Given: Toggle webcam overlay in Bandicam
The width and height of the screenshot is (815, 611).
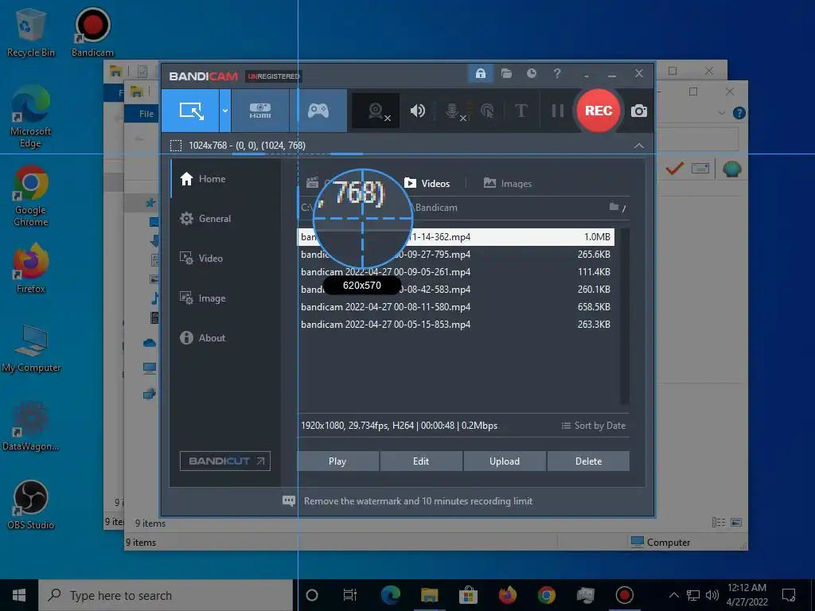Looking at the screenshot, I should click(x=376, y=111).
